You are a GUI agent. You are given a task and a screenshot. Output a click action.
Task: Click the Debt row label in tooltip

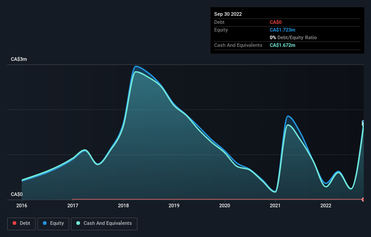pyautogui.click(x=219, y=22)
